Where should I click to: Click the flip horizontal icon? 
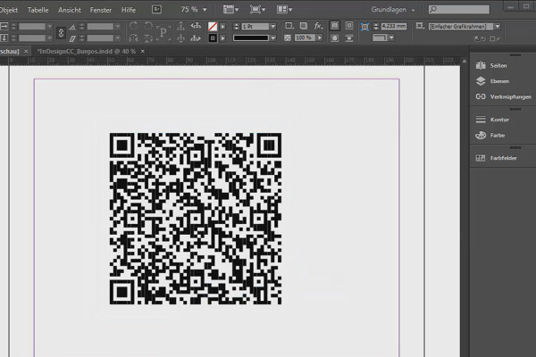point(134,37)
